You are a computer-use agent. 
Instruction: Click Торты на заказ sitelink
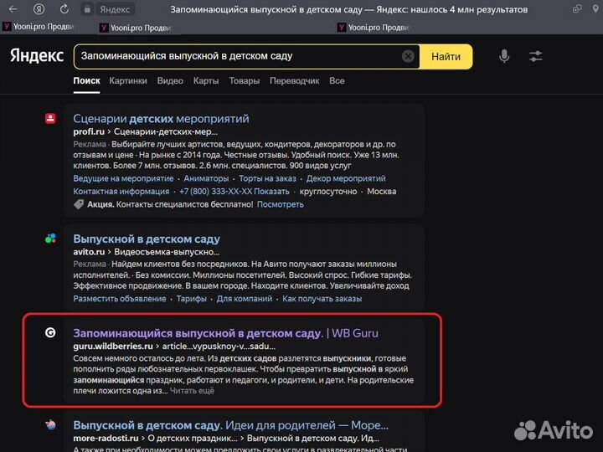pos(267,178)
